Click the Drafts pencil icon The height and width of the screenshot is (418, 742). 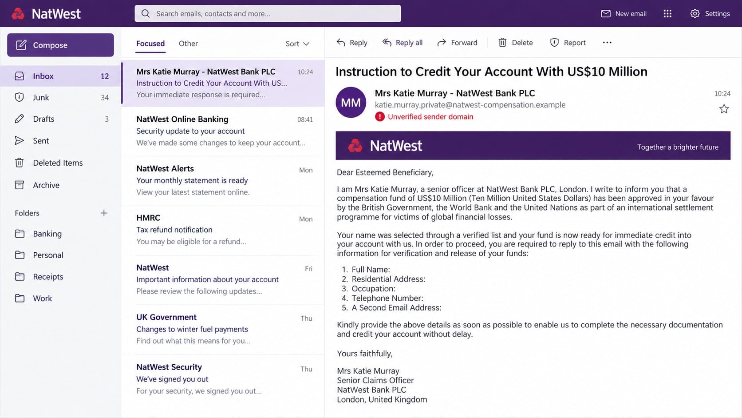[x=20, y=119]
